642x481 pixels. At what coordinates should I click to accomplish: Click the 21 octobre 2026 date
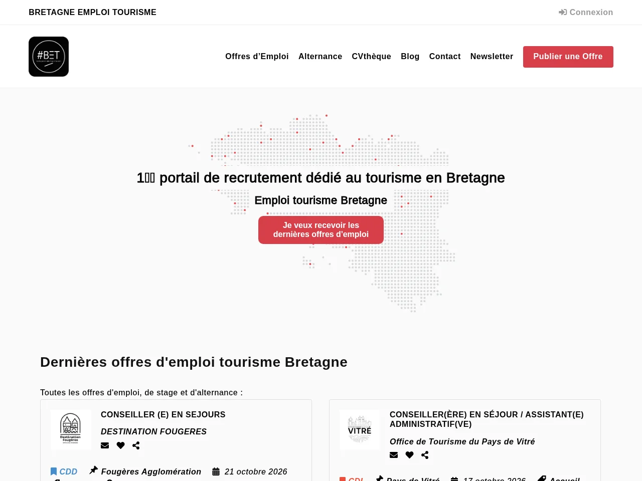pyautogui.click(x=256, y=471)
